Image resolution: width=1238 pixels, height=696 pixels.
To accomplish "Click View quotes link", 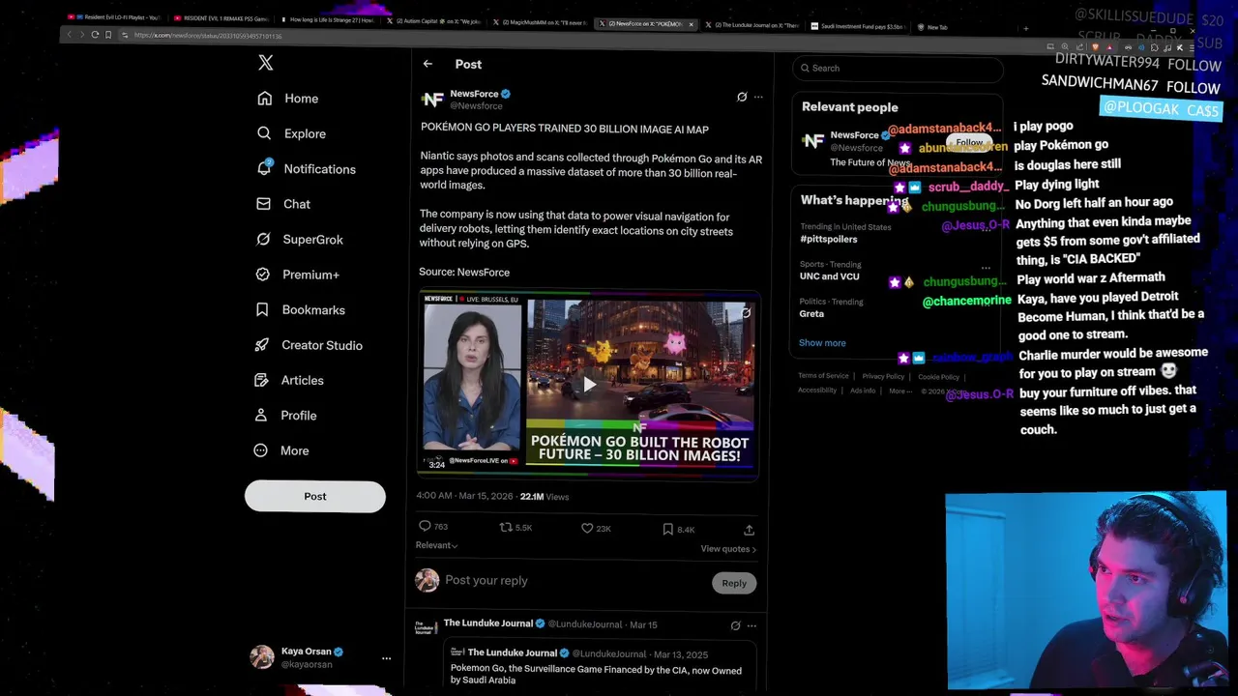I will (728, 549).
